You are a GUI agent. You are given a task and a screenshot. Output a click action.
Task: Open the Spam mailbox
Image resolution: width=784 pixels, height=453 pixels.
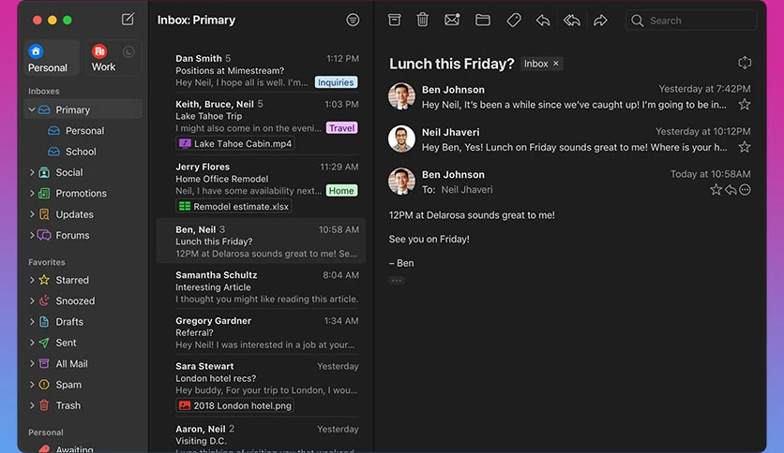tap(83, 385)
